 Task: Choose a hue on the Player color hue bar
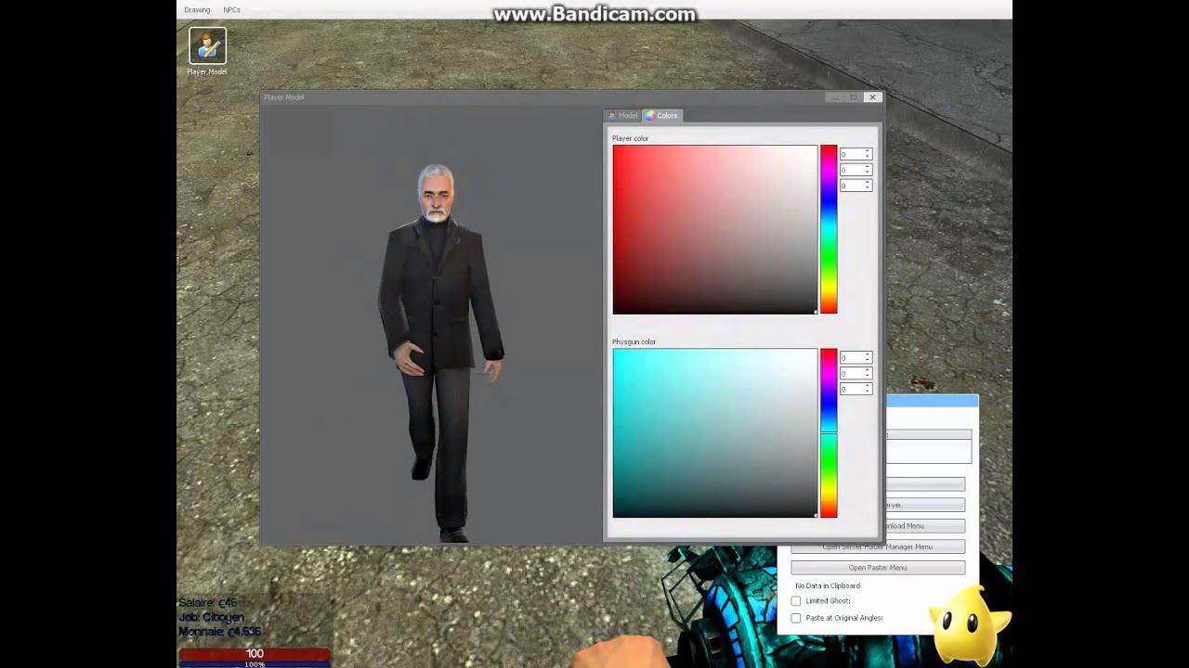[x=829, y=229]
